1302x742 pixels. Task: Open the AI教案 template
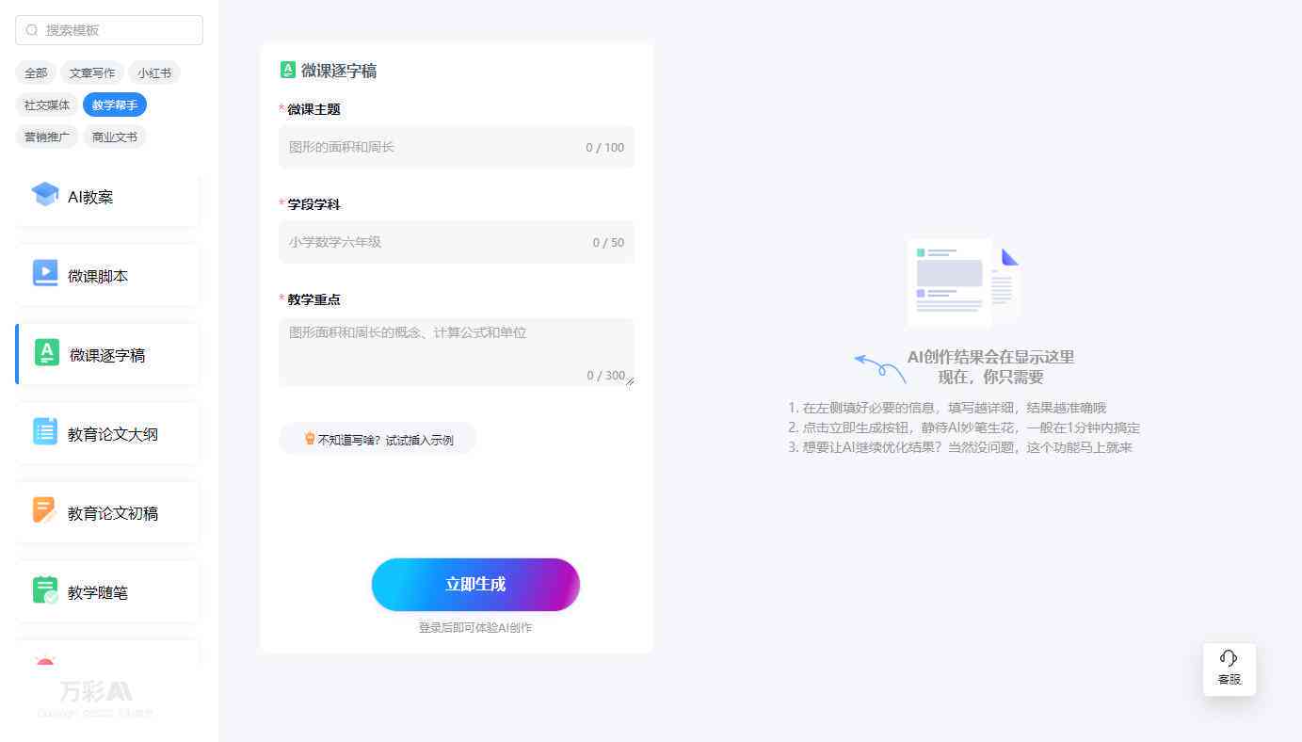click(107, 197)
